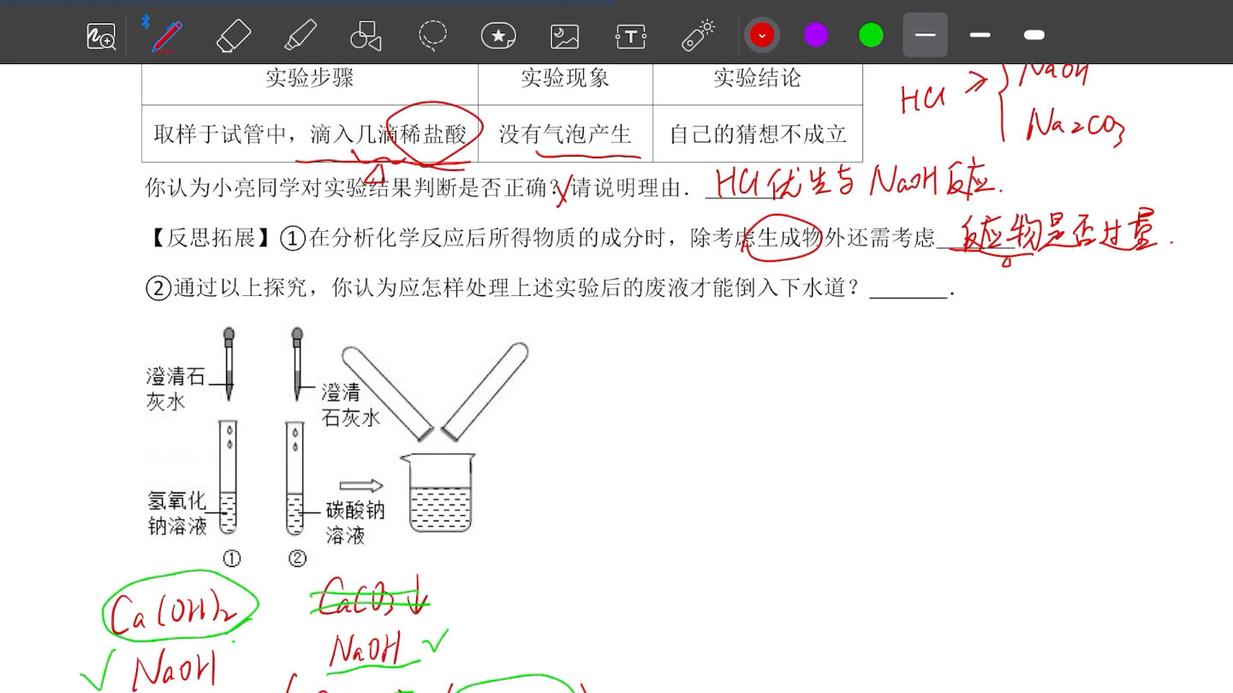The height and width of the screenshot is (693, 1233).
Task: Open the red color dropdown
Action: click(761, 35)
